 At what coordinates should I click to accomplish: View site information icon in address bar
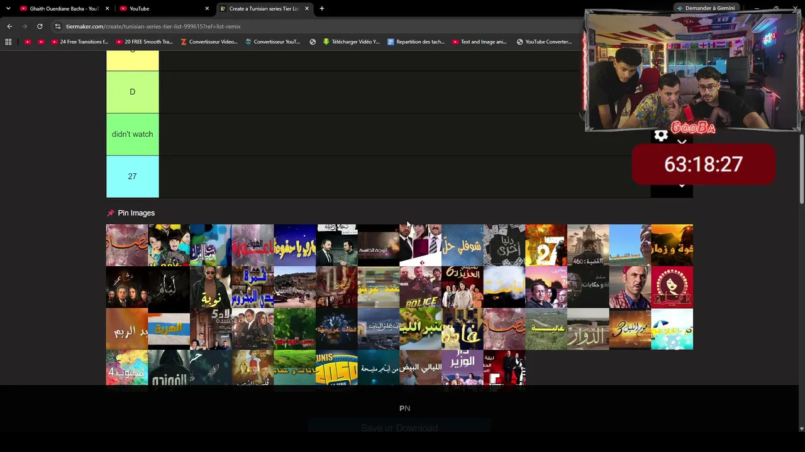tap(58, 26)
